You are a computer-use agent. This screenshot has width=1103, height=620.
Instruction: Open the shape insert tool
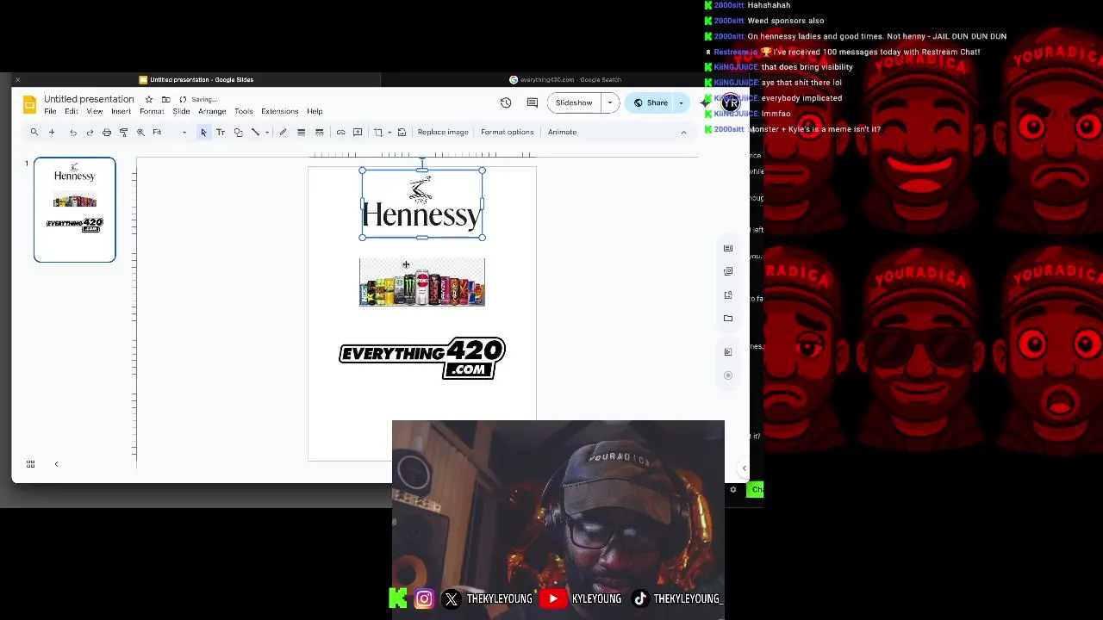tap(239, 132)
